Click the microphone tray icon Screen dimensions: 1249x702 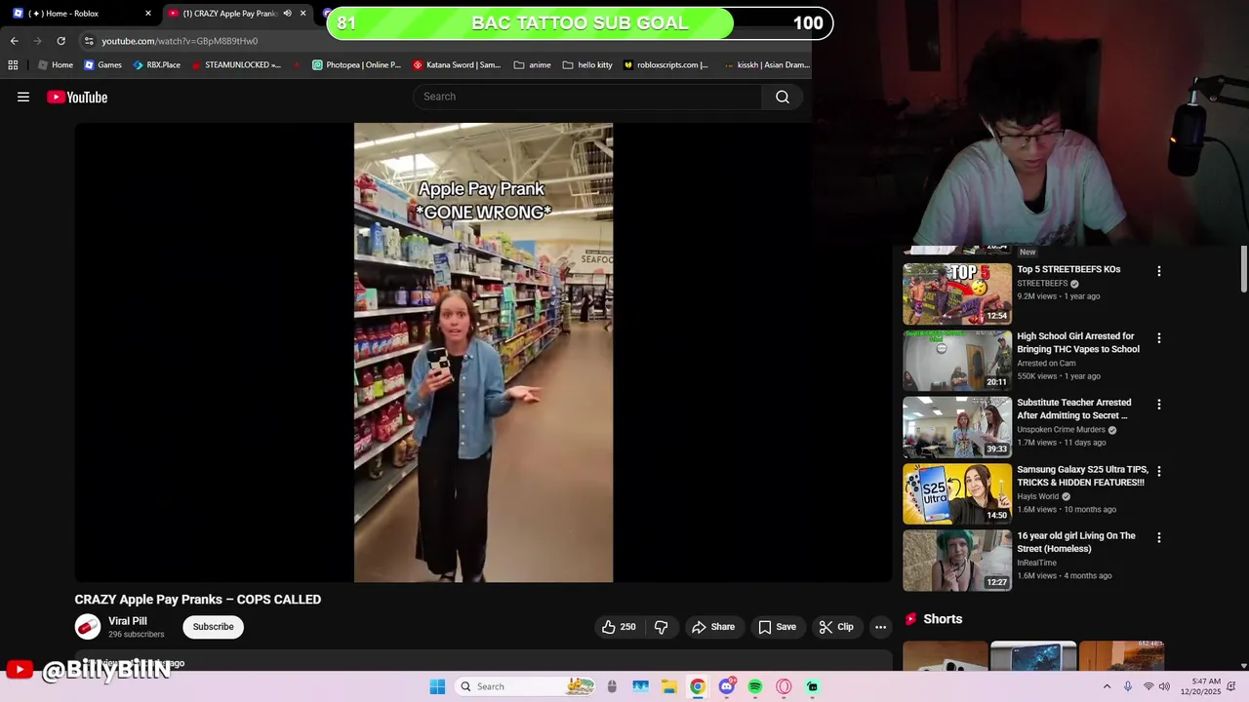pyautogui.click(x=1128, y=686)
